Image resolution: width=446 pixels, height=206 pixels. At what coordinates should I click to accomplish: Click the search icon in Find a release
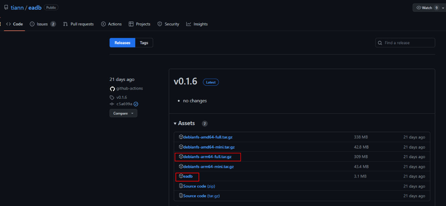pyautogui.click(x=380, y=43)
